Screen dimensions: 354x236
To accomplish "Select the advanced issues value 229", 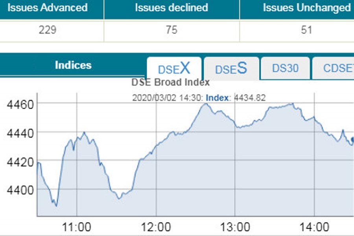I will pos(48,30).
